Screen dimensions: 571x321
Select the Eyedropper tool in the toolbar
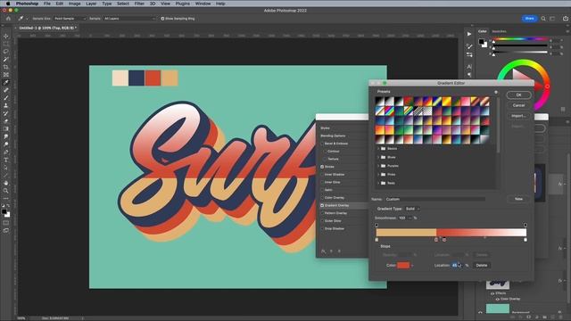coord(6,82)
